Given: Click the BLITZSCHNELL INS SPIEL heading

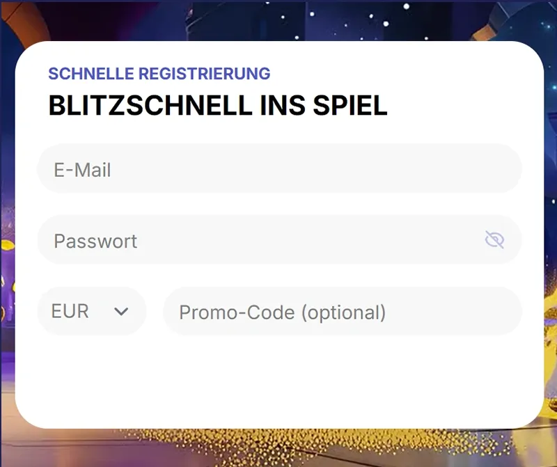Looking at the screenshot, I should (x=217, y=106).
